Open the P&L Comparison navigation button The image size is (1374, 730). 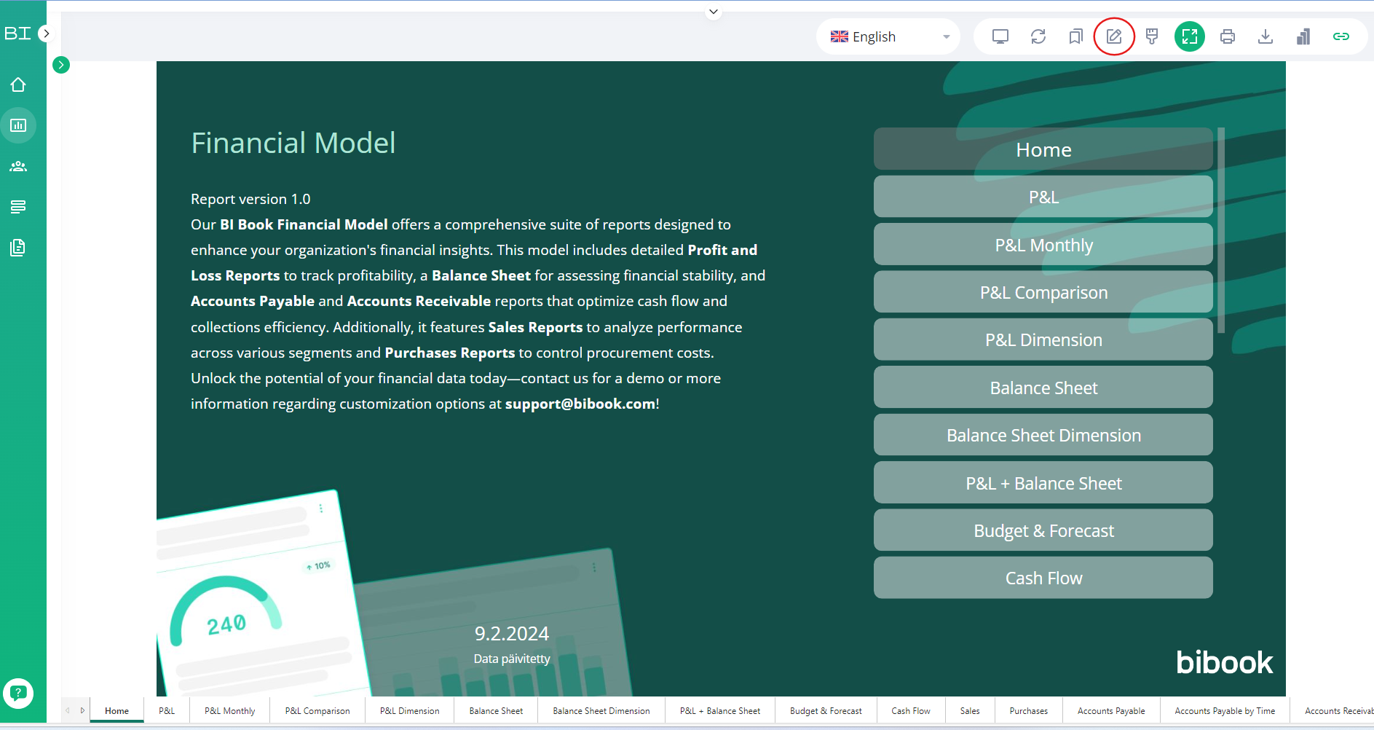tap(1043, 292)
